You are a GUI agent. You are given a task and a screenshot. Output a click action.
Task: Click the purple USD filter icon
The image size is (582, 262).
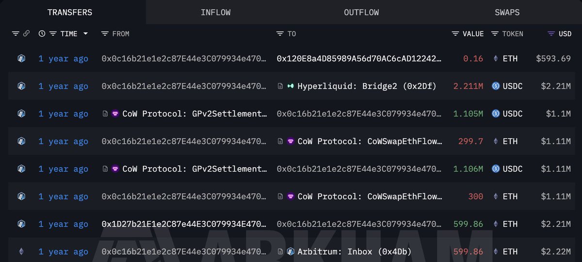551,34
